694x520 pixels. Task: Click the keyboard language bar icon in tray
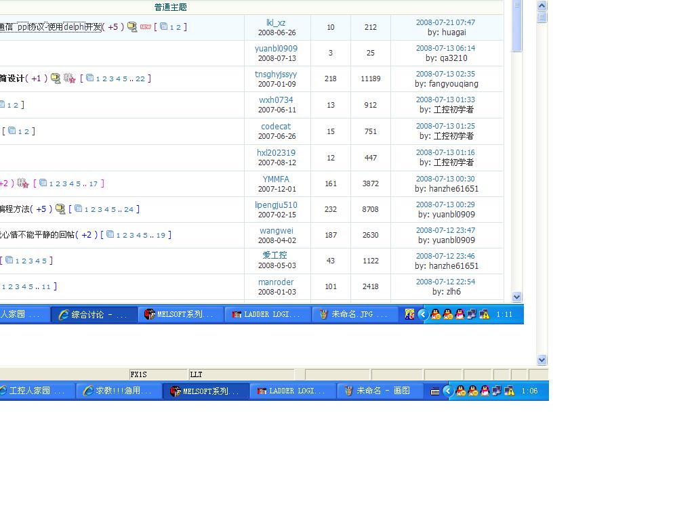tap(435, 391)
